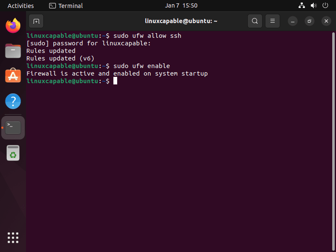Open the Activities overview
The image size is (336, 252).
point(20,5)
